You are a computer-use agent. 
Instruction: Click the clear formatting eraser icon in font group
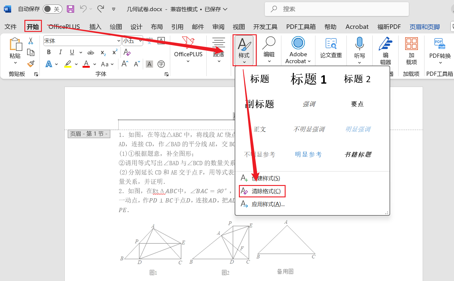pyautogui.click(x=127, y=52)
